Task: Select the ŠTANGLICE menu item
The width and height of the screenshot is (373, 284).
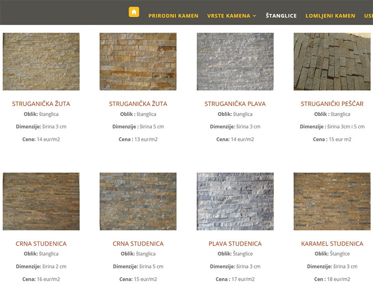Action: pos(281,16)
